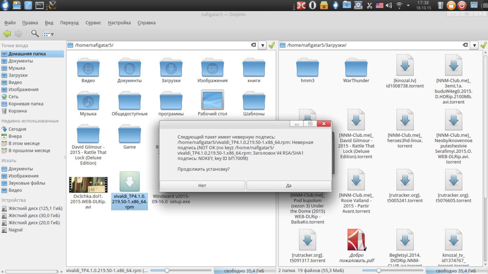Screen dimensions: 488x274
Task: Clear the right pane location field
Action: pos(465,45)
